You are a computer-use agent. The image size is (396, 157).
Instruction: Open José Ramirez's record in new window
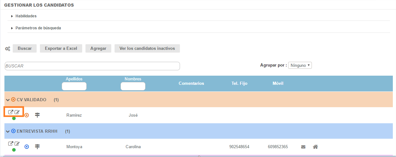point(11,112)
